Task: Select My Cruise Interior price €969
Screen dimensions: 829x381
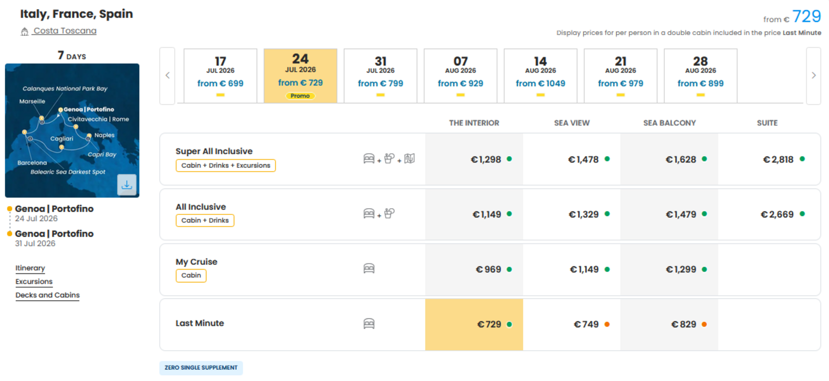Action: point(474,270)
